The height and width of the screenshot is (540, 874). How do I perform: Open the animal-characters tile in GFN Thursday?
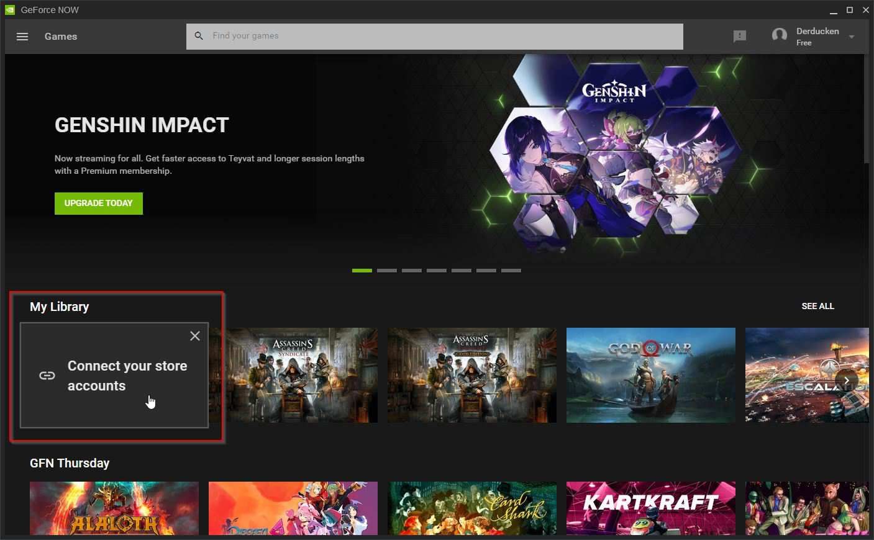(x=807, y=508)
